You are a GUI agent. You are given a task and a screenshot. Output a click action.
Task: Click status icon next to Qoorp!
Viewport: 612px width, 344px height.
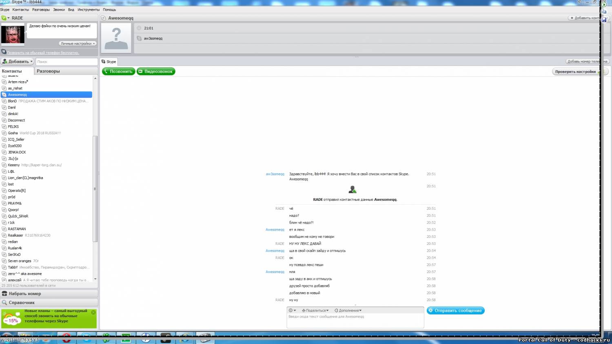click(4, 210)
